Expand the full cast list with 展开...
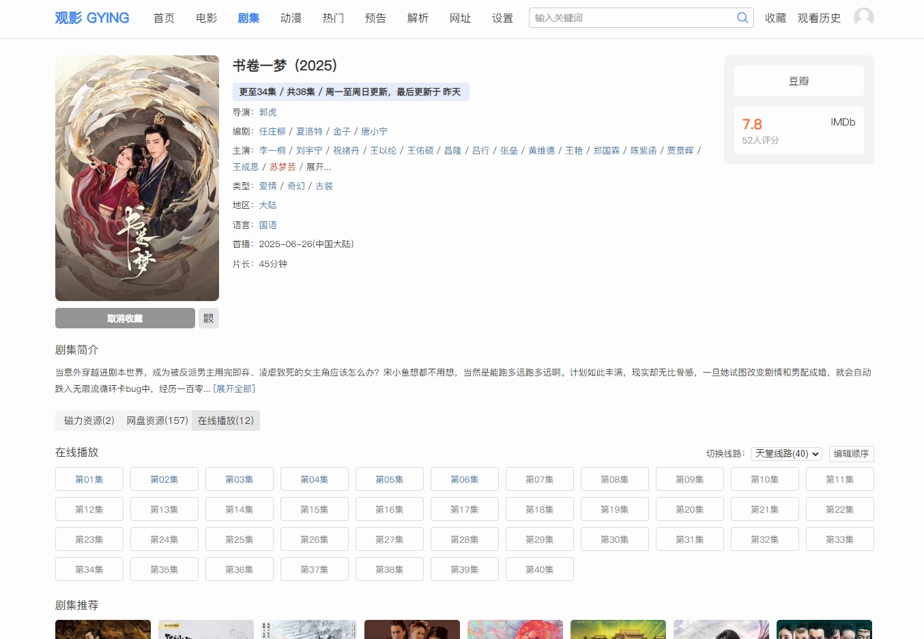This screenshot has width=924, height=639. [319, 167]
